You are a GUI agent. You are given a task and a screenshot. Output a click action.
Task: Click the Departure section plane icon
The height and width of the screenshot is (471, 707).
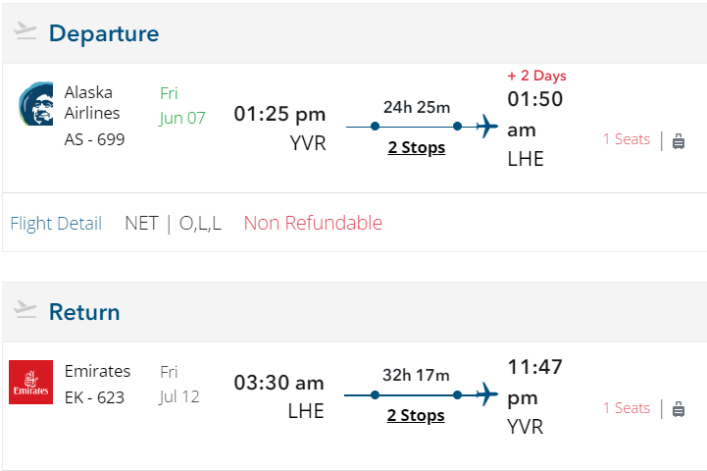25,31
